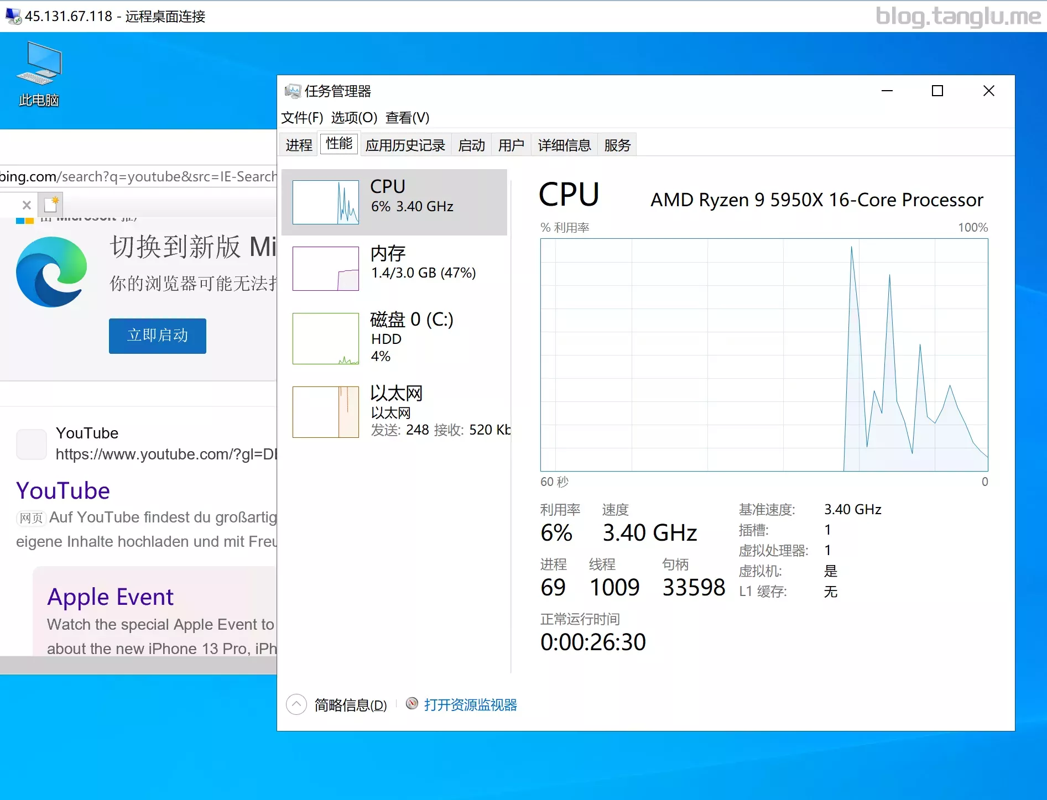Switch to the 详细信息 tab
This screenshot has height=800, width=1047.
pyautogui.click(x=564, y=145)
